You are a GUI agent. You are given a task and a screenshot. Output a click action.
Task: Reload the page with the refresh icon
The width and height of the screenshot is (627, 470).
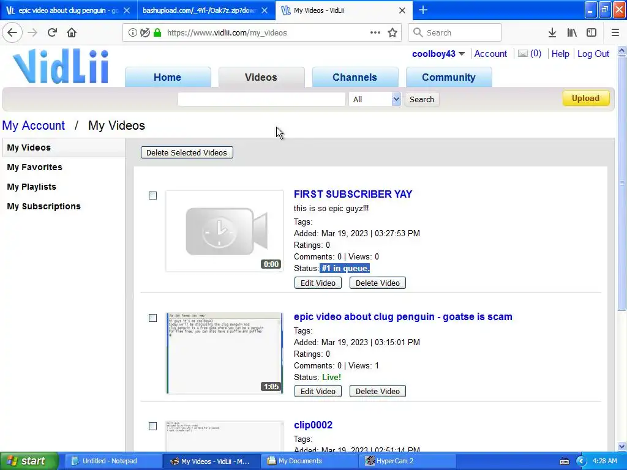[x=52, y=32]
